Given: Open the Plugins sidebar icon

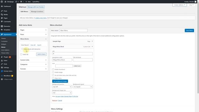Looking at the screenshot, I should tap(2, 57).
